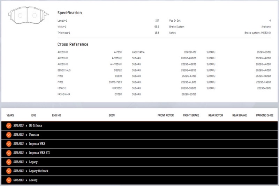Click the BODY column header
This screenshot has height=186, width=279.
pos(112,116)
